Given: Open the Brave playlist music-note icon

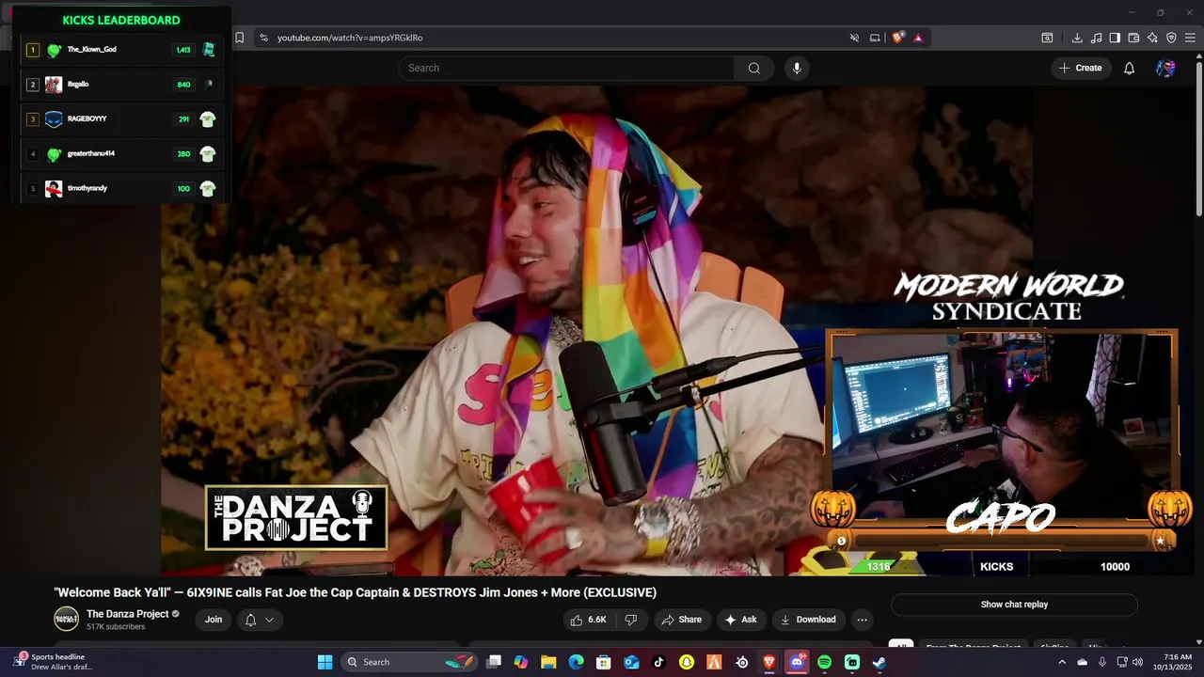Looking at the screenshot, I should point(1096,38).
